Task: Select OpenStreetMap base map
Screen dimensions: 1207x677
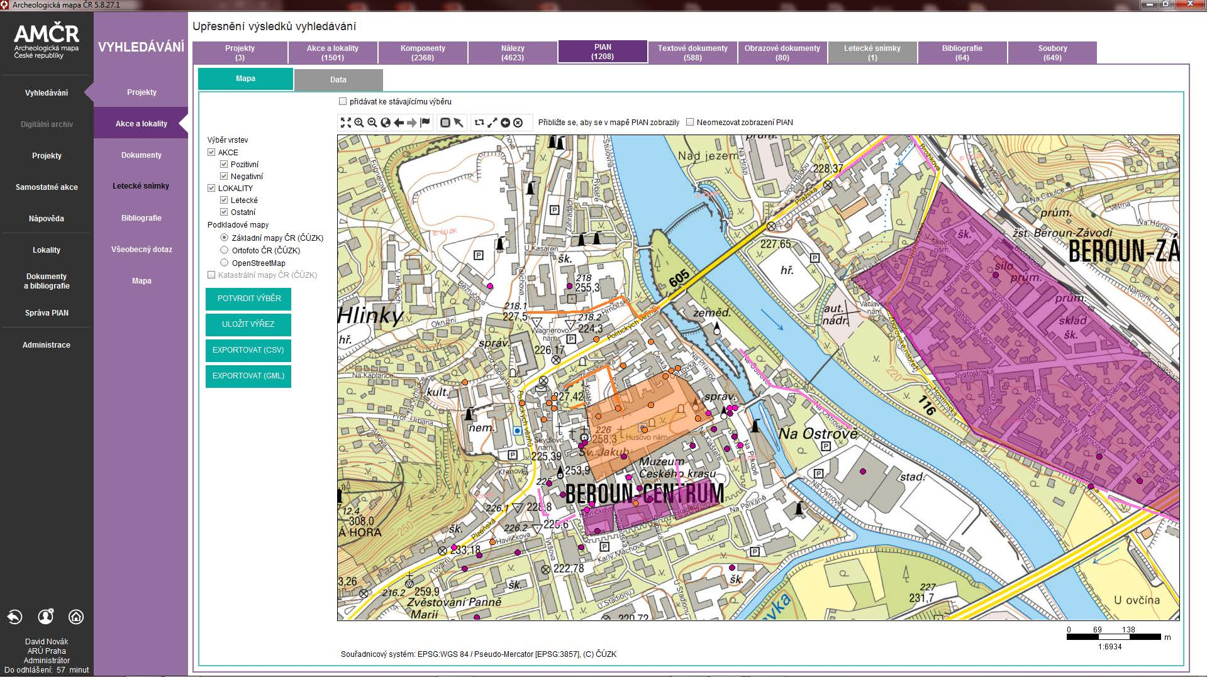Action: 224,263
